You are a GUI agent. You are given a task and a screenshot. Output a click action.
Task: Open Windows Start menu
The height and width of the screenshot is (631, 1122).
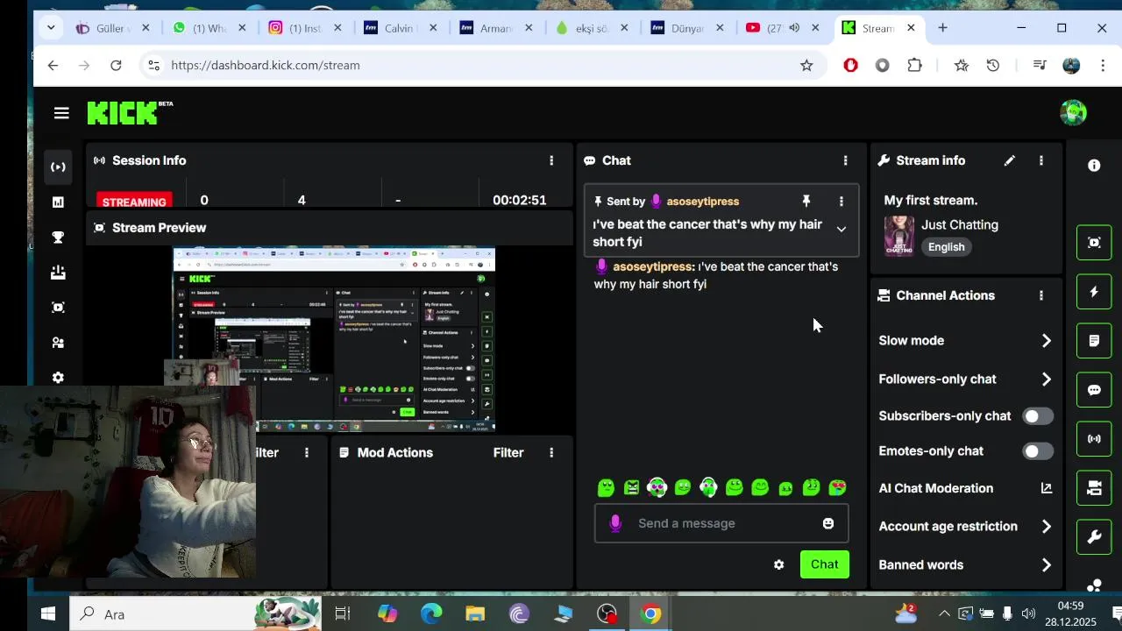(48, 614)
